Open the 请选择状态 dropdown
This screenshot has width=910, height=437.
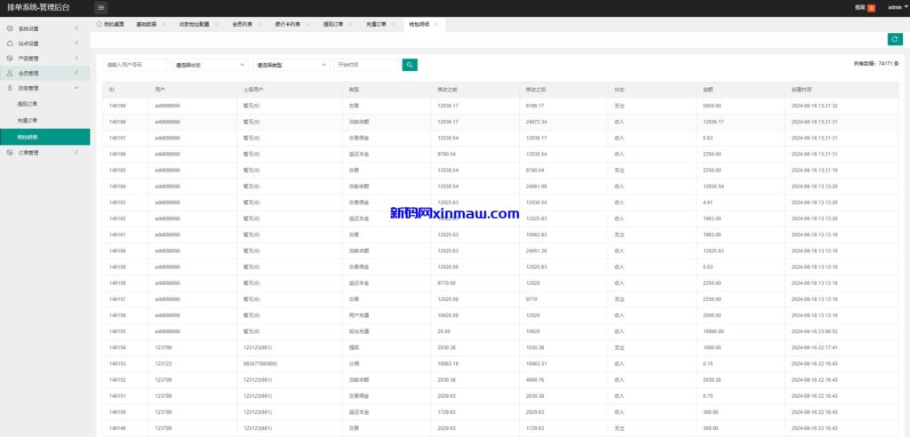[210, 65]
